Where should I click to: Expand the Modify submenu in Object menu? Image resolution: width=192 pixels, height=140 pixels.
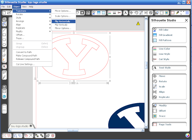pos(32,31)
